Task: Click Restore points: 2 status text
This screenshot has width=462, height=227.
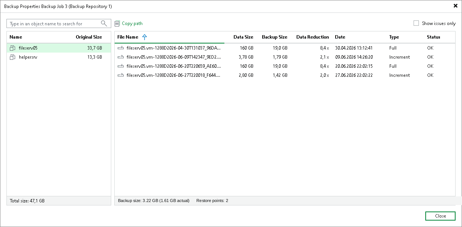Action: click(212, 201)
